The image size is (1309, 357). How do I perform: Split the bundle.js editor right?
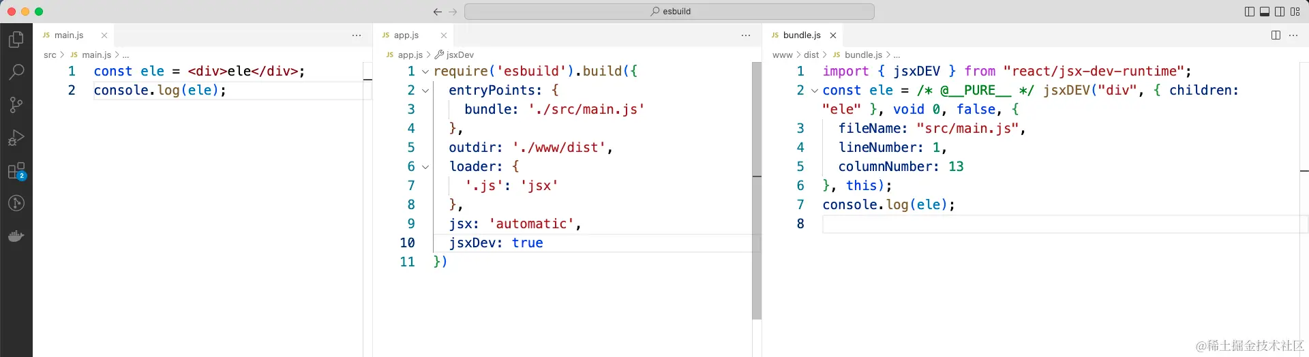point(1276,35)
